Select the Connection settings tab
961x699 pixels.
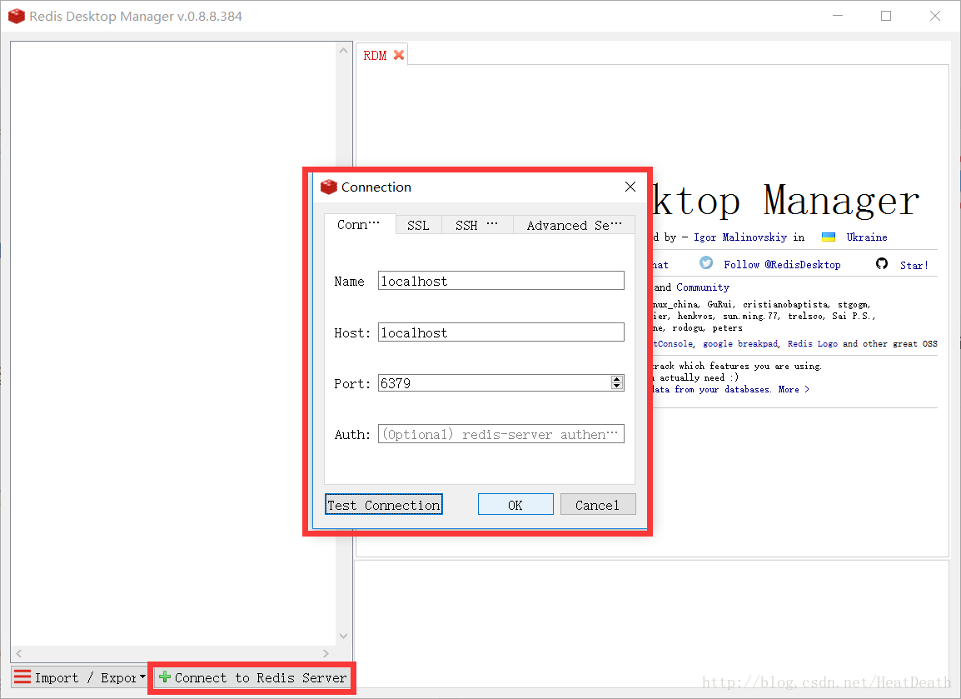pos(359,224)
